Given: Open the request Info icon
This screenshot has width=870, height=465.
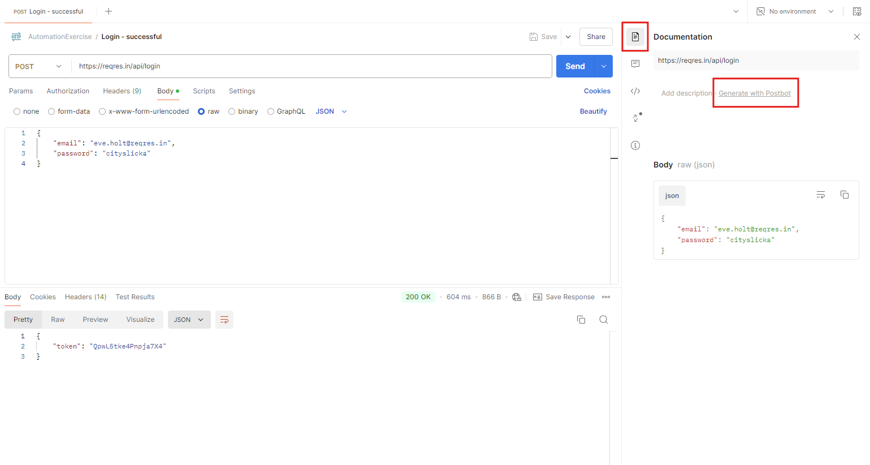Looking at the screenshot, I should 635,145.
